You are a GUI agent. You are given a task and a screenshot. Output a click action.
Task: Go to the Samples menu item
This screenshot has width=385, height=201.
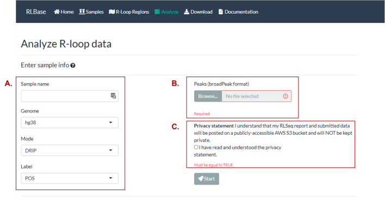tap(91, 12)
